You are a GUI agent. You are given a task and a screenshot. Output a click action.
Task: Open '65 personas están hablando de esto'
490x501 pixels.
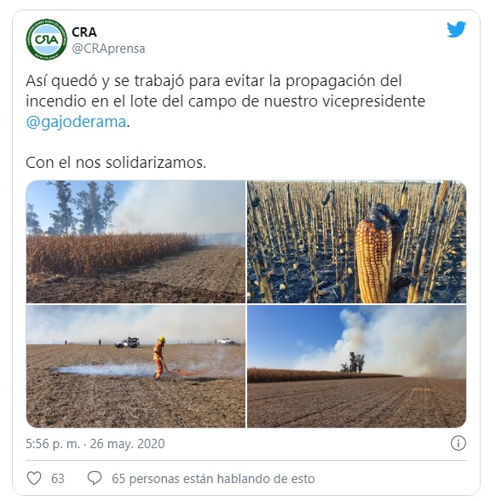click(213, 479)
